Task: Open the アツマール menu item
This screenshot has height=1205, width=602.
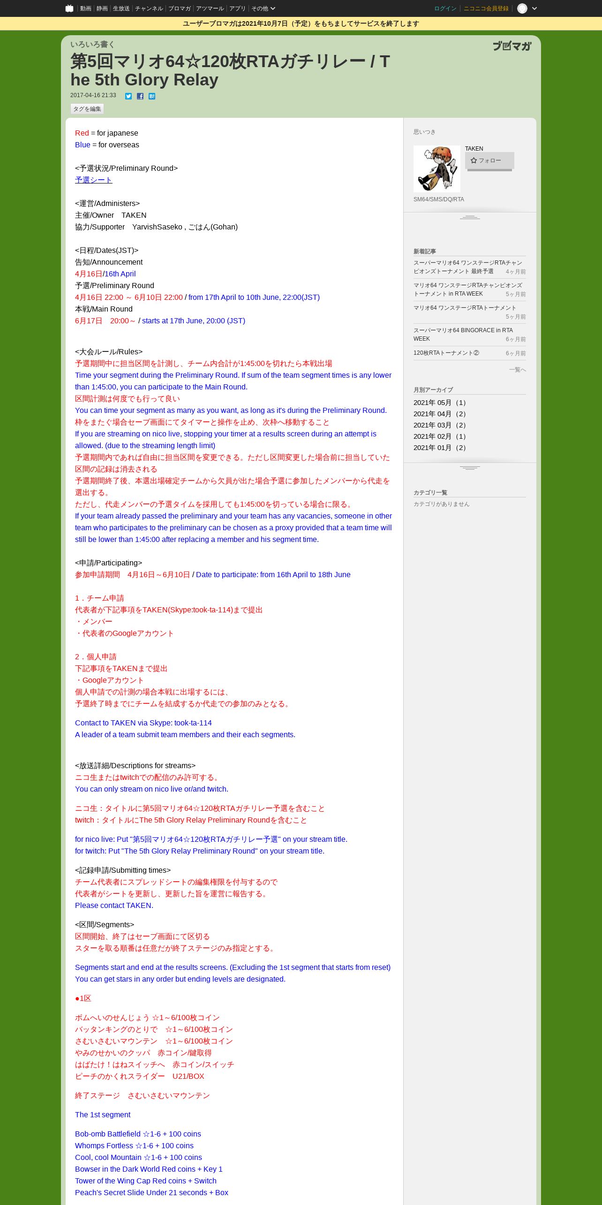Action: [x=210, y=8]
